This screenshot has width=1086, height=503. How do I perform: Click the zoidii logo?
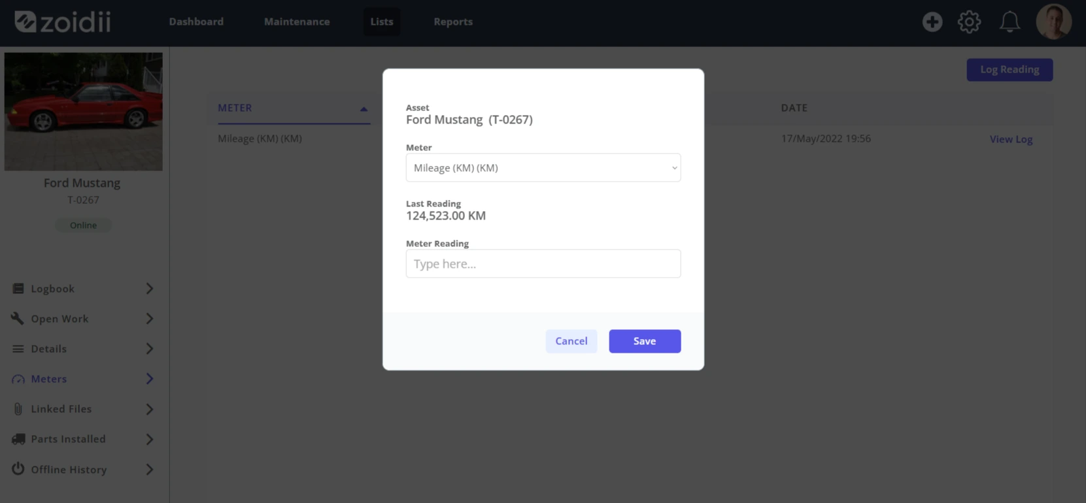pos(63,22)
